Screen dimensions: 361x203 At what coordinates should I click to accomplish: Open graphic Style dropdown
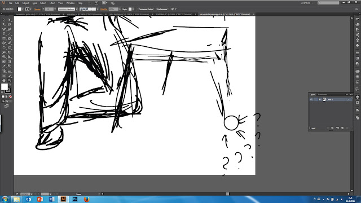click(x=133, y=9)
